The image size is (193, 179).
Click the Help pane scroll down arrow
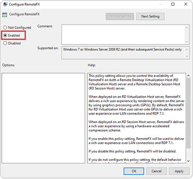[x=188, y=161]
